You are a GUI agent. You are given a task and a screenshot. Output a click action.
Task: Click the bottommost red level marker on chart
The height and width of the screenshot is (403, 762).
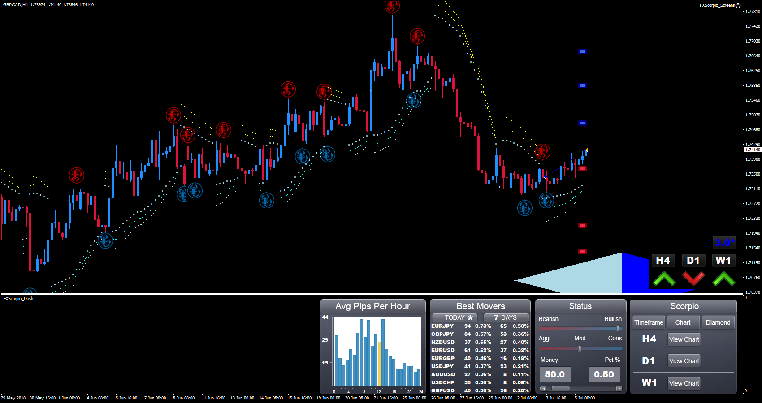(x=582, y=252)
